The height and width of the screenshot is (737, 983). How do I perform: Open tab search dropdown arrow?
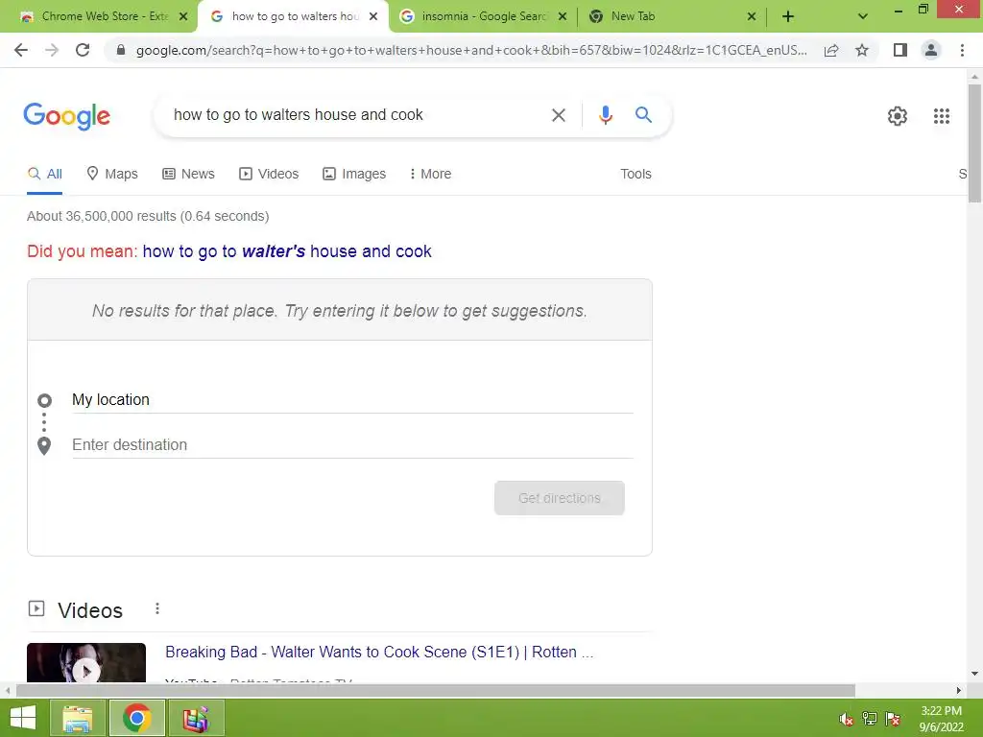[863, 17]
